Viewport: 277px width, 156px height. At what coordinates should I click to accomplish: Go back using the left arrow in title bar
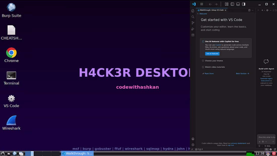pos(210,4)
